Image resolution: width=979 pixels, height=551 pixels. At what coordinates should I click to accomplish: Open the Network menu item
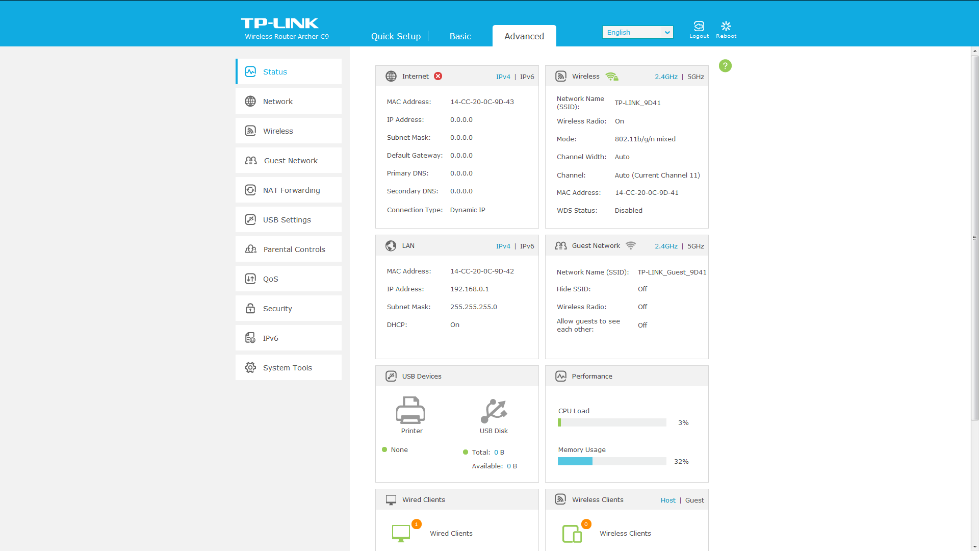point(289,101)
